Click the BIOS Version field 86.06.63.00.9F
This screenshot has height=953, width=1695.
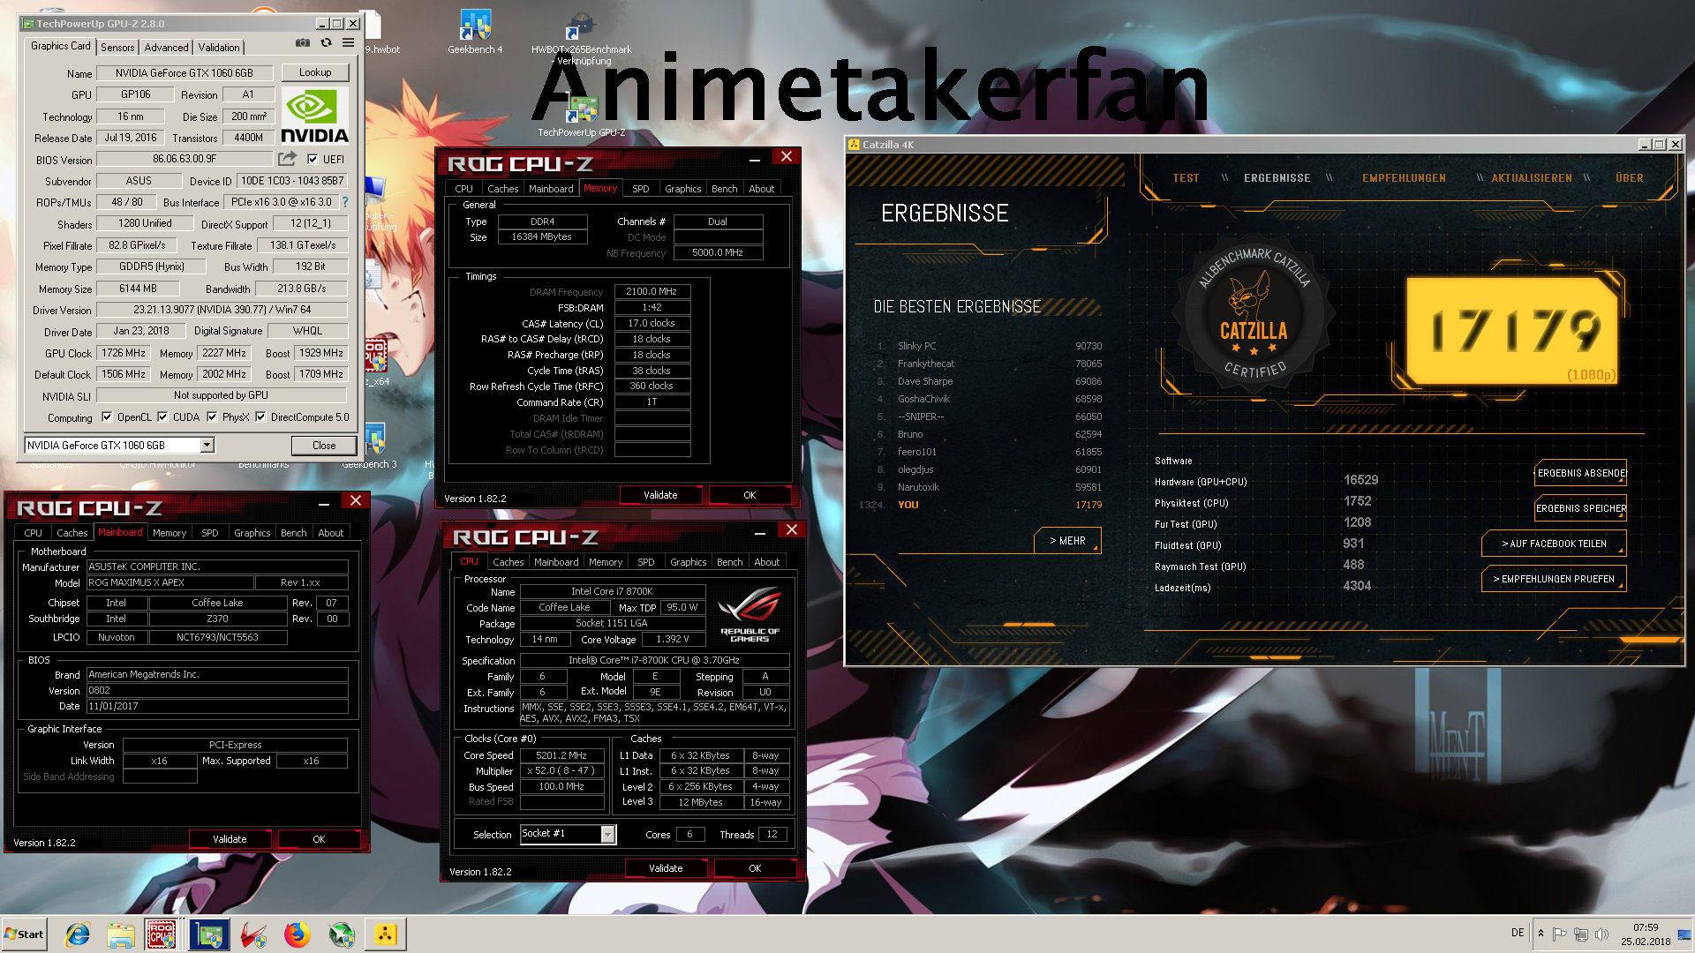[184, 160]
